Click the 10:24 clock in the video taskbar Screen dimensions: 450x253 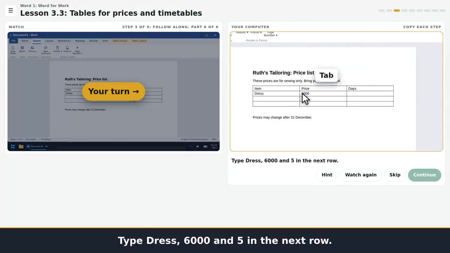tap(214, 146)
